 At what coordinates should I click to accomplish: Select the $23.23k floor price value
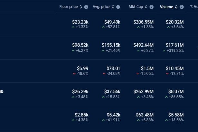[80, 22]
